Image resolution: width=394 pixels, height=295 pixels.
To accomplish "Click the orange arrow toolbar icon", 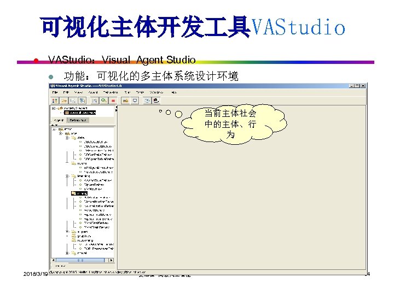I will tap(64, 101).
